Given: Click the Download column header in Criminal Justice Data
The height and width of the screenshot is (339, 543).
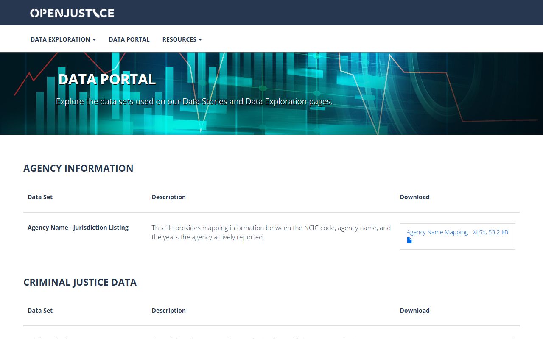Looking at the screenshot, I should click(x=415, y=311).
